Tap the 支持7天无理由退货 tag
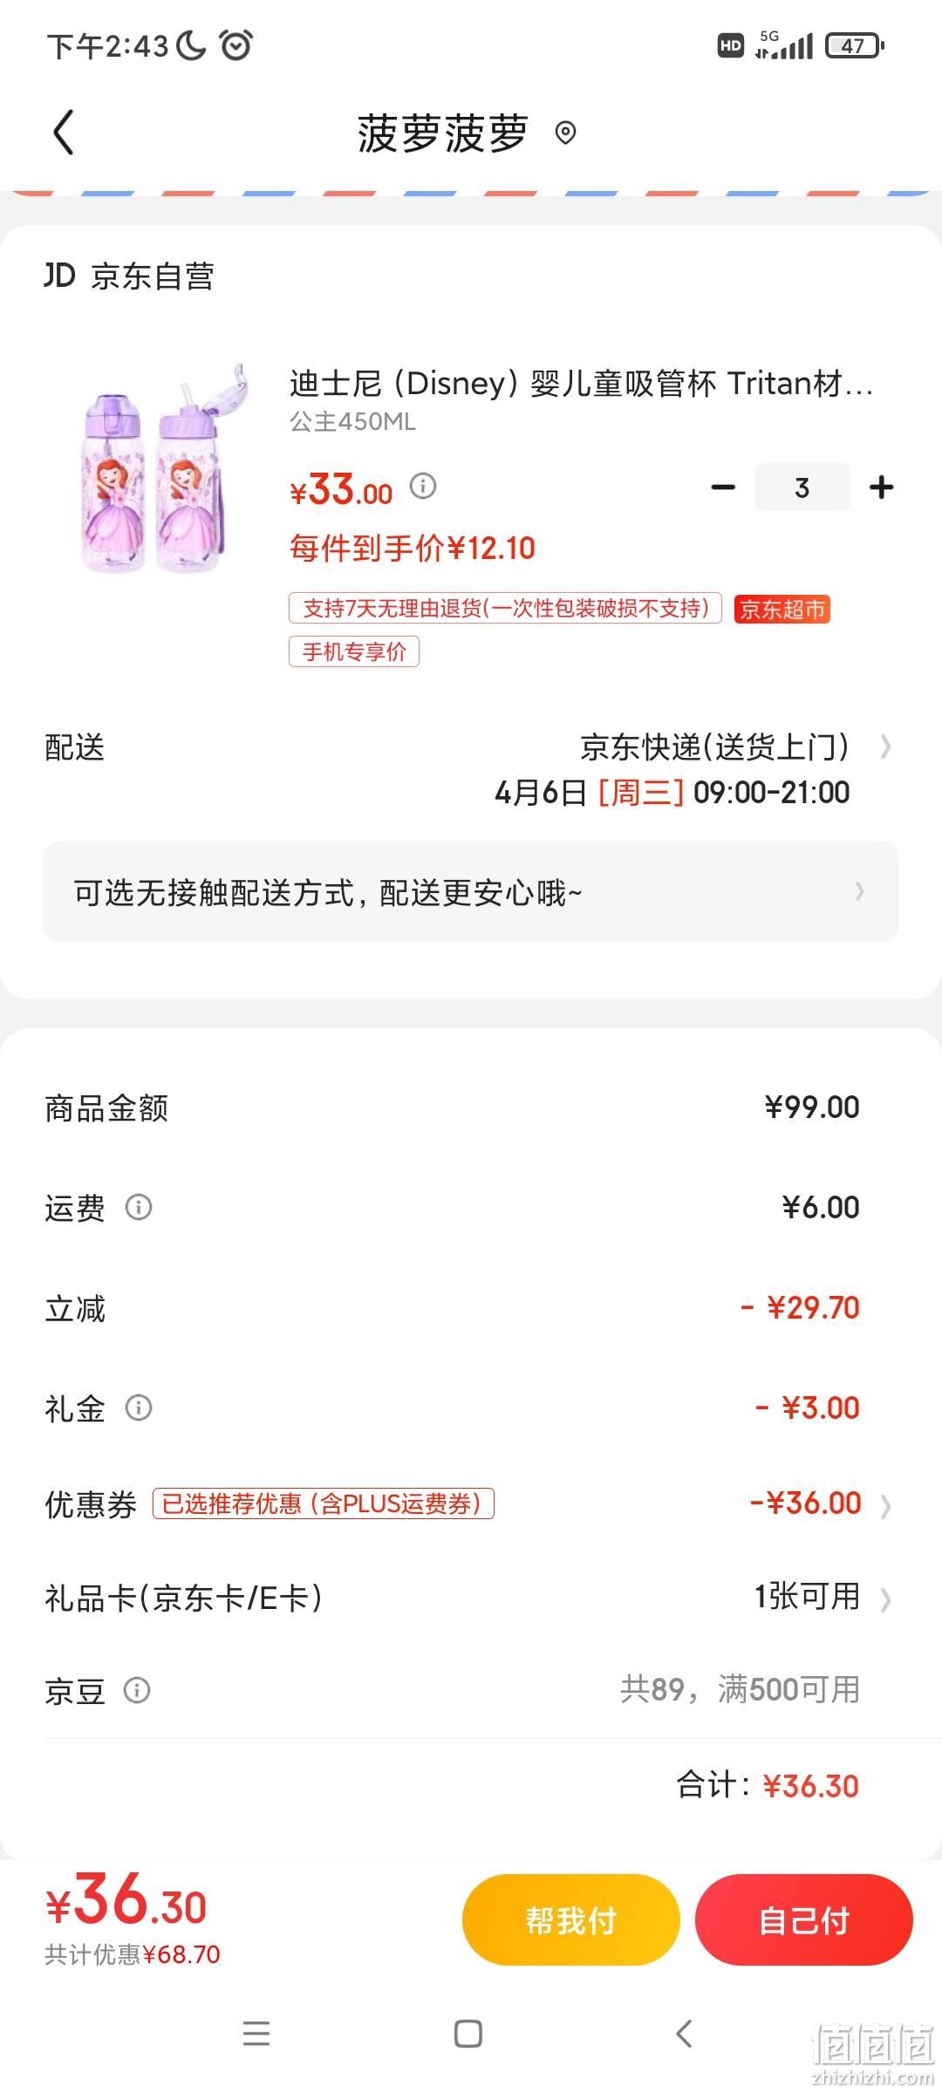The image size is (942, 2093). click(505, 608)
